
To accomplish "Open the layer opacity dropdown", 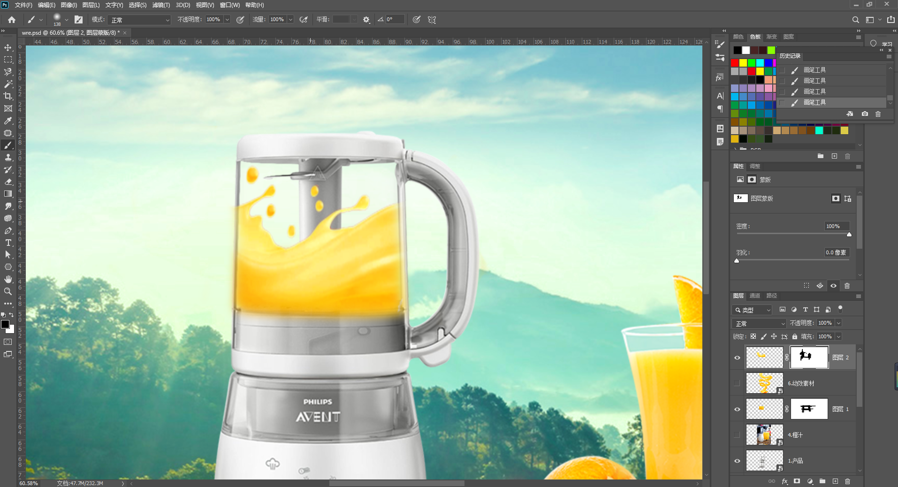I will tap(838, 323).
